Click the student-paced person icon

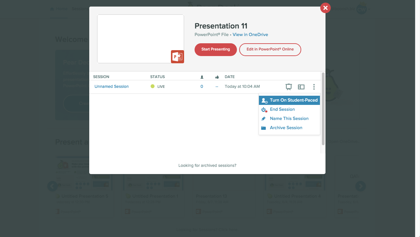pyautogui.click(x=264, y=101)
